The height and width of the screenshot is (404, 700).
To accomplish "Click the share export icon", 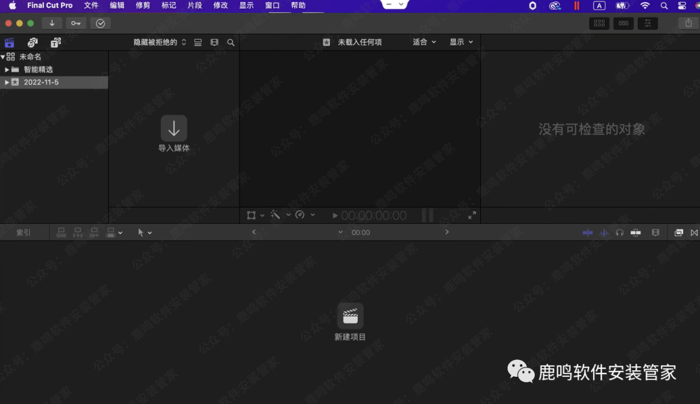I will coord(688,23).
